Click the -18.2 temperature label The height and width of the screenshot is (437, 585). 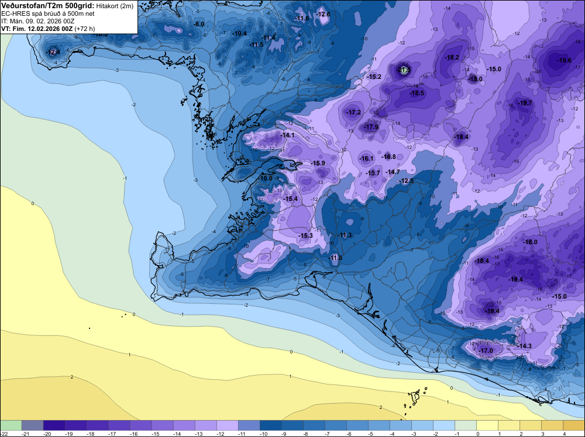coord(452,57)
